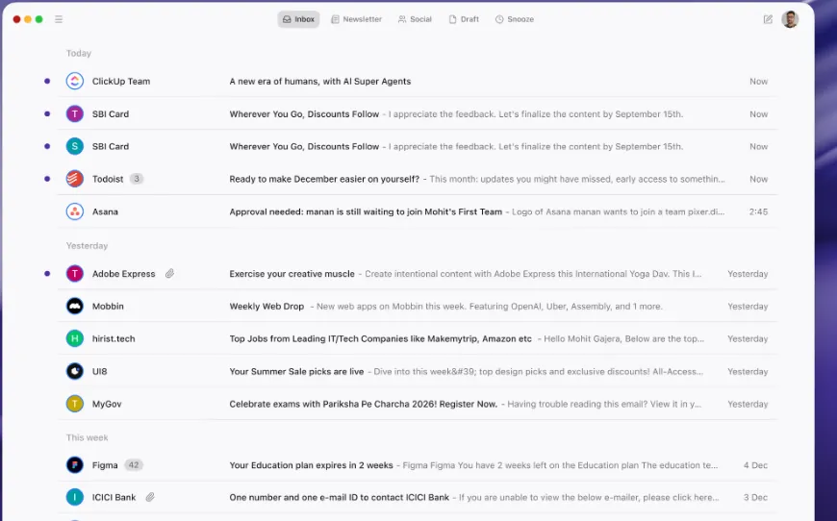Click attachment paperclip on Adobe Express email
This screenshot has width=837, height=521.
pos(169,274)
